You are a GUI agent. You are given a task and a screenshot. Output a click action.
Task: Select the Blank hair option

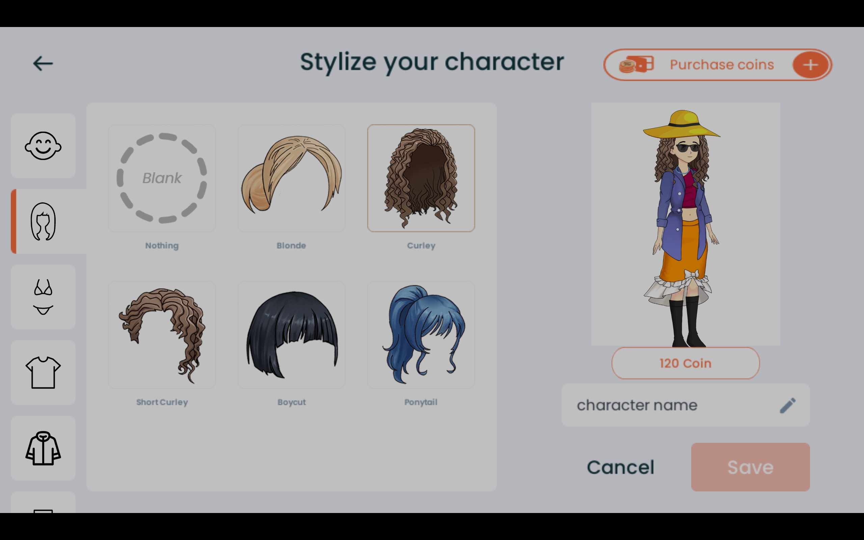point(161,178)
